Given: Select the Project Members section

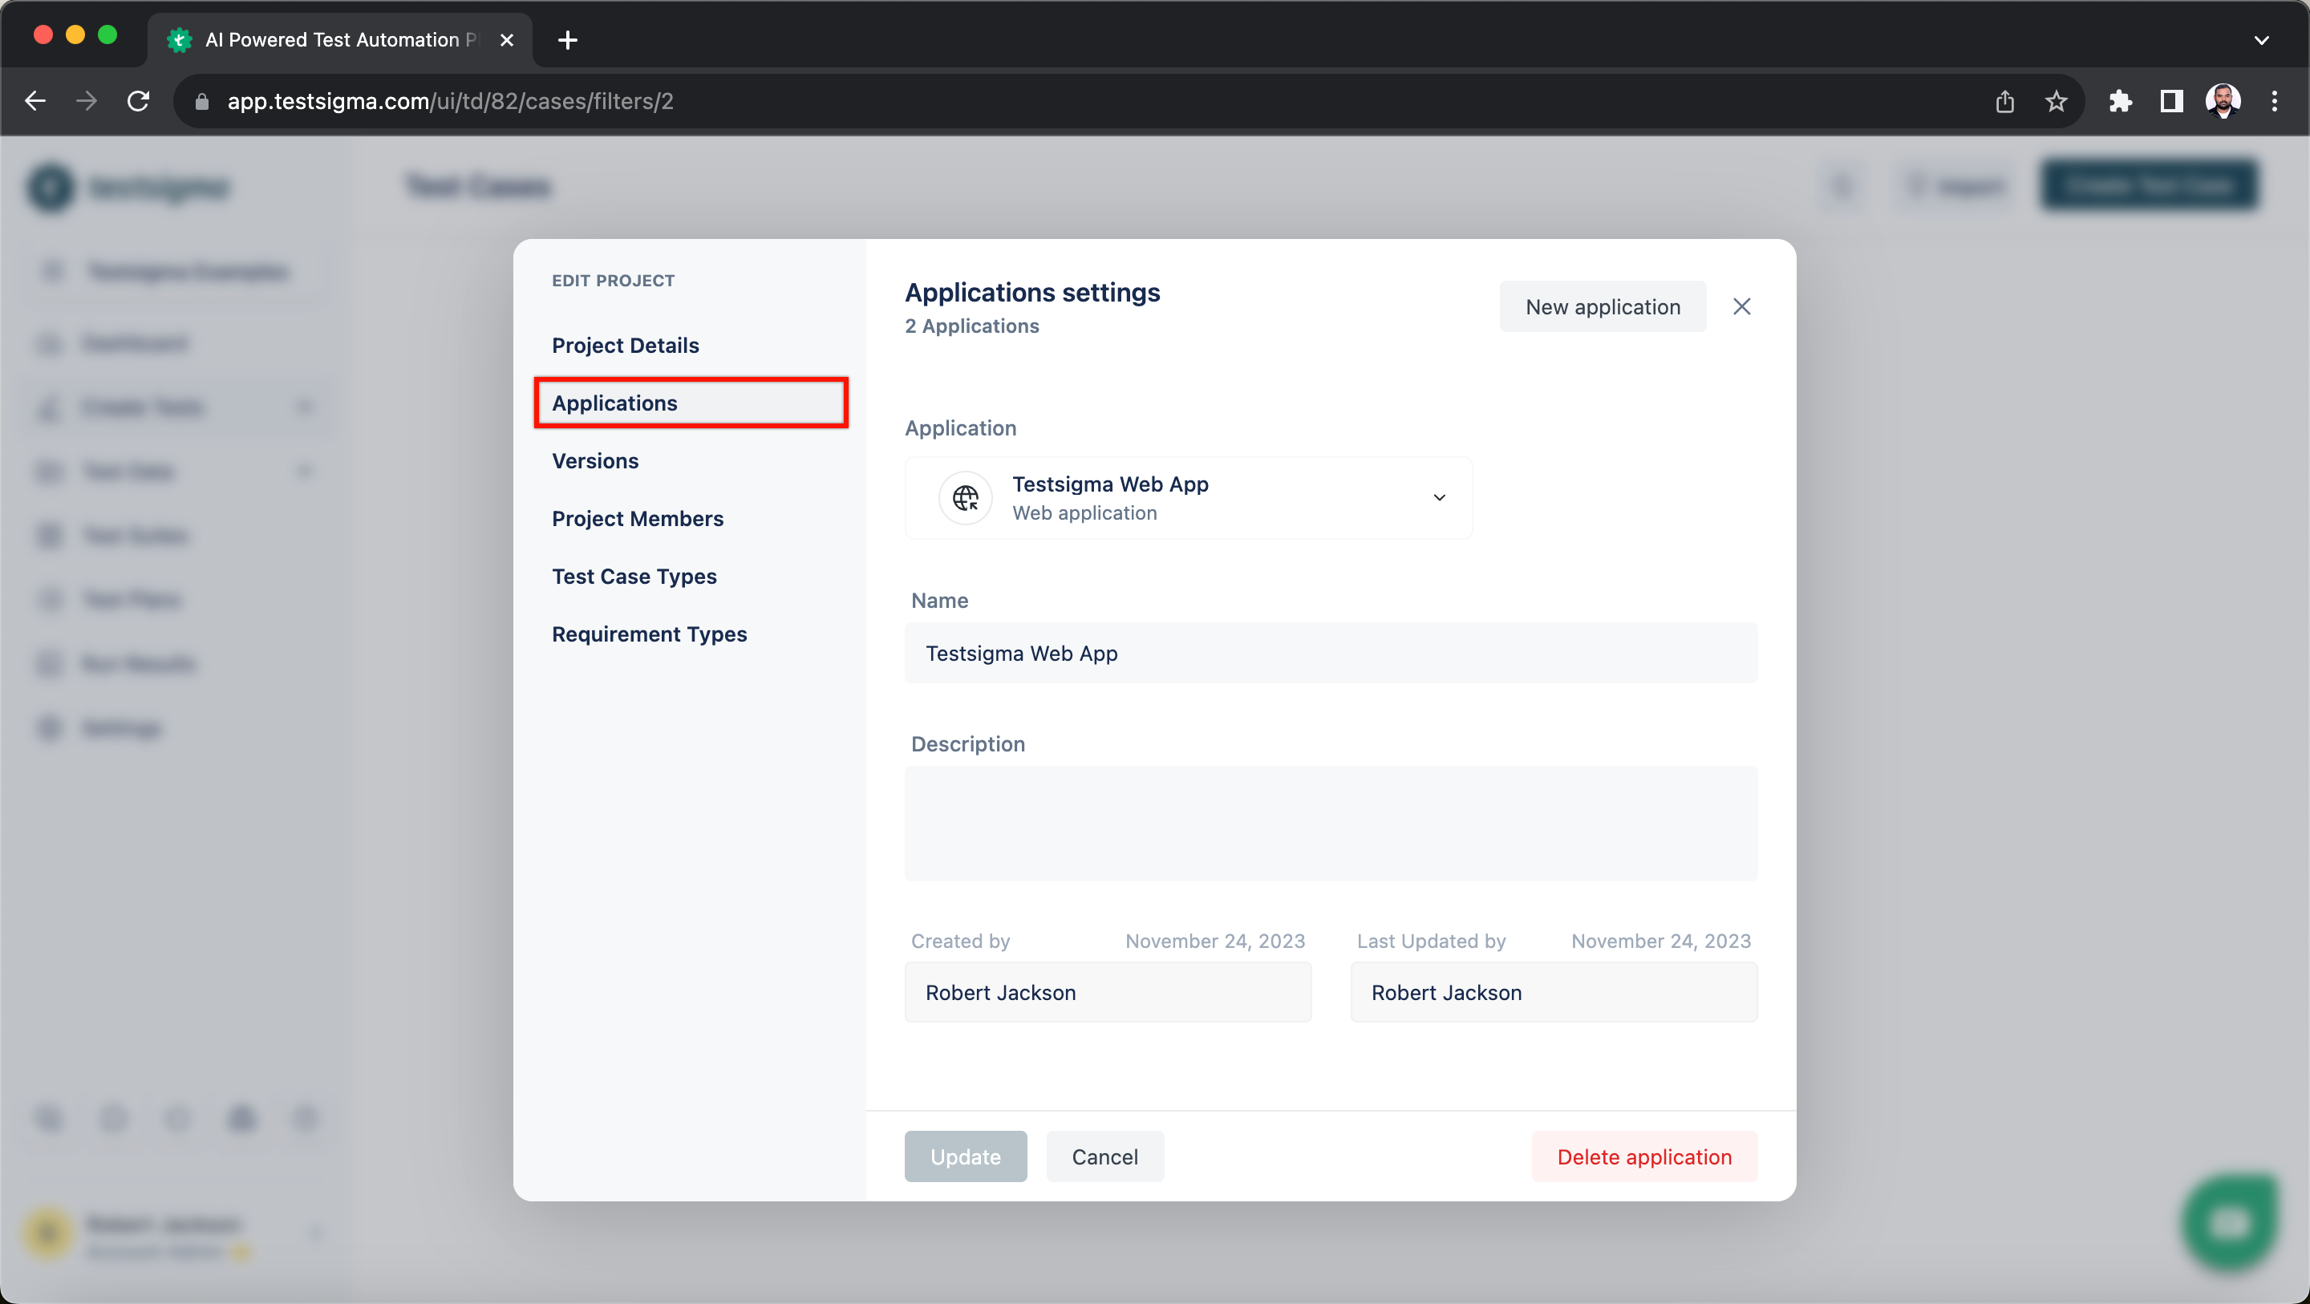Looking at the screenshot, I should (638, 517).
